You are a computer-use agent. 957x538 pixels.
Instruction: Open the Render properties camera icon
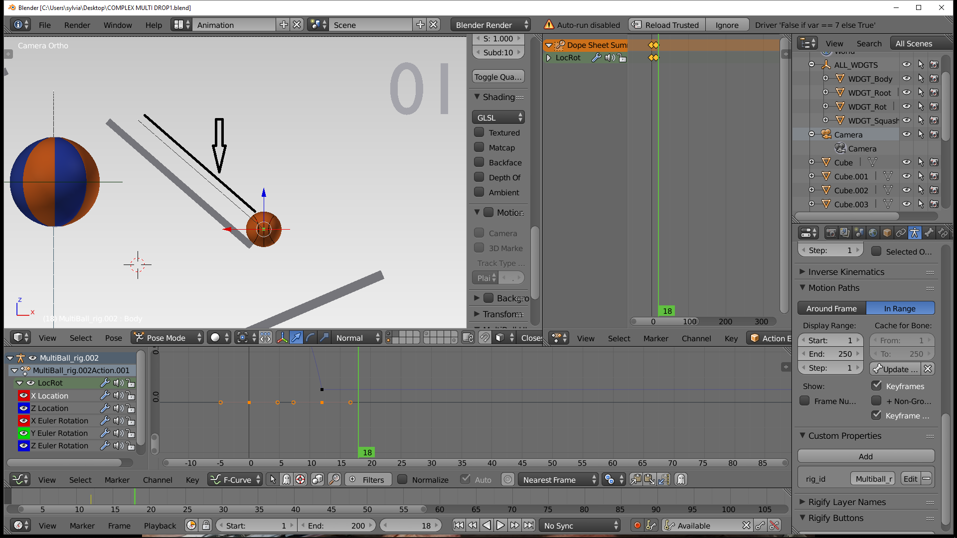click(831, 233)
